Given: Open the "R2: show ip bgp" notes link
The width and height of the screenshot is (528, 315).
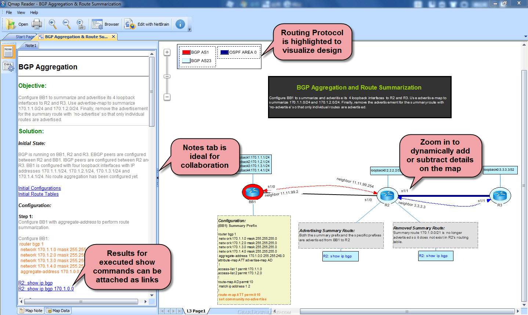Looking at the screenshot, I should coord(36,283).
